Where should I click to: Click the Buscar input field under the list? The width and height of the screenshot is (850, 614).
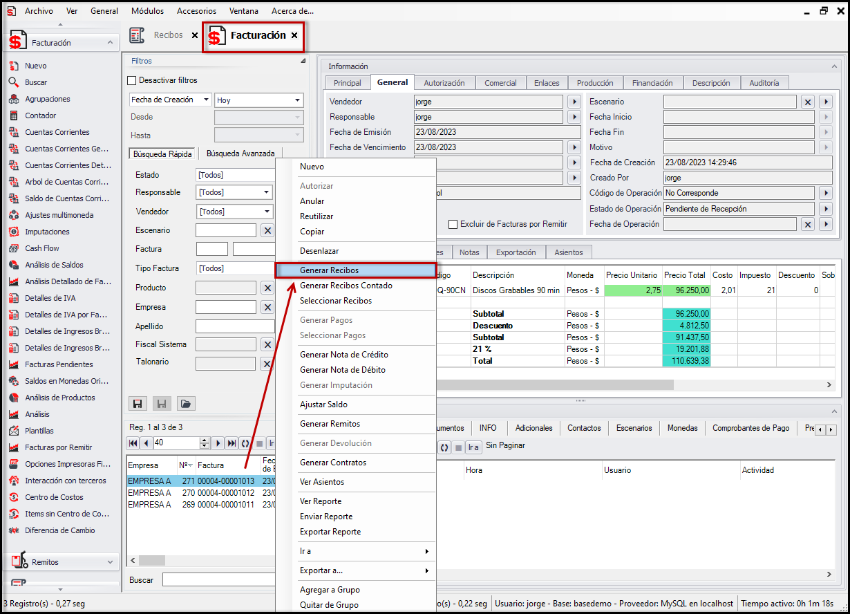[x=218, y=580]
